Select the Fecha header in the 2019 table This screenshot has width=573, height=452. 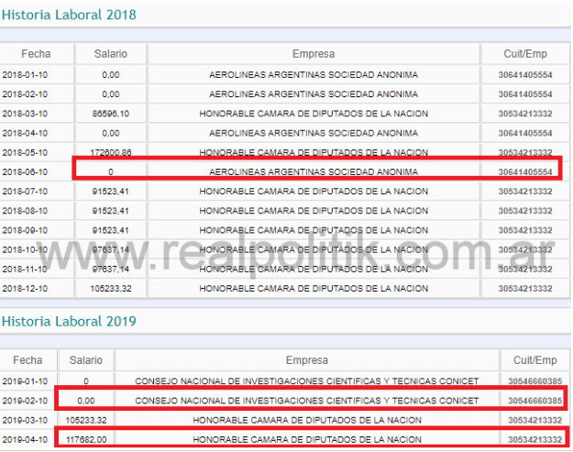[28, 360]
